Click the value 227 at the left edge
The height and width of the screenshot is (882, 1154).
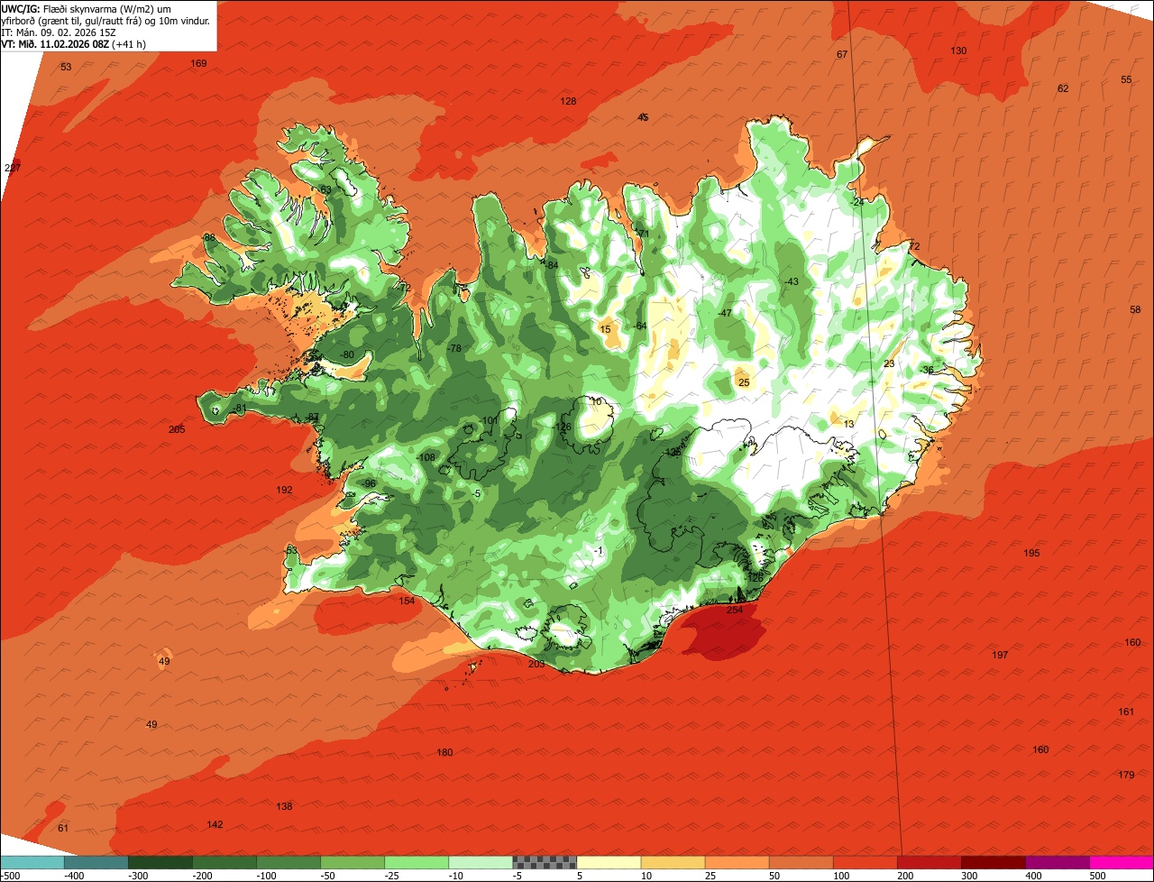pyautogui.click(x=13, y=168)
